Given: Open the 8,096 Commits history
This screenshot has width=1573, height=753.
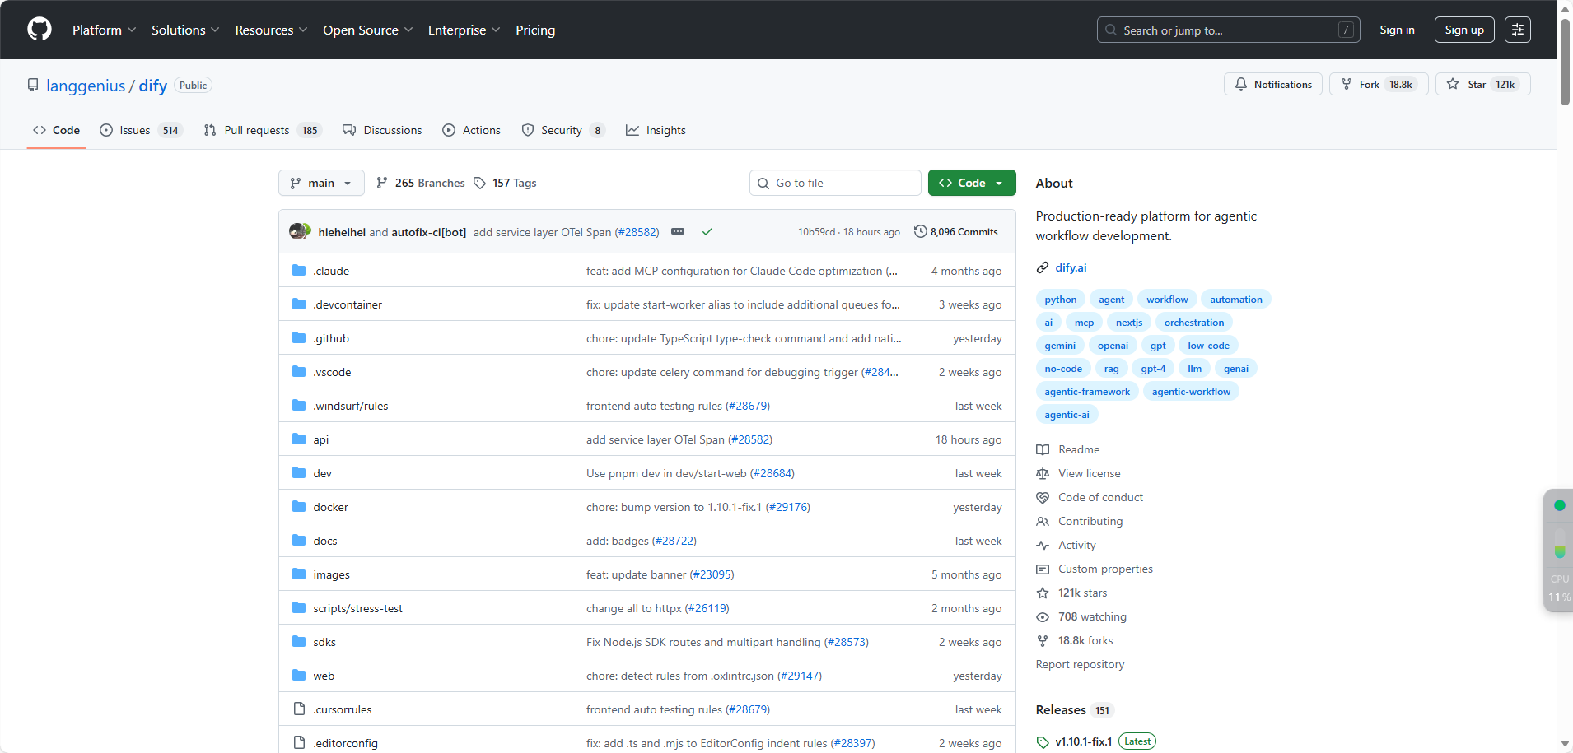Looking at the screenshot, I should 956,232.
